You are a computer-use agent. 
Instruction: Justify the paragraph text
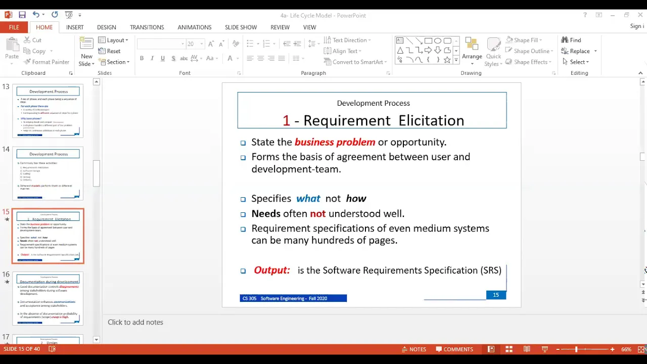[x=282, y=59]
